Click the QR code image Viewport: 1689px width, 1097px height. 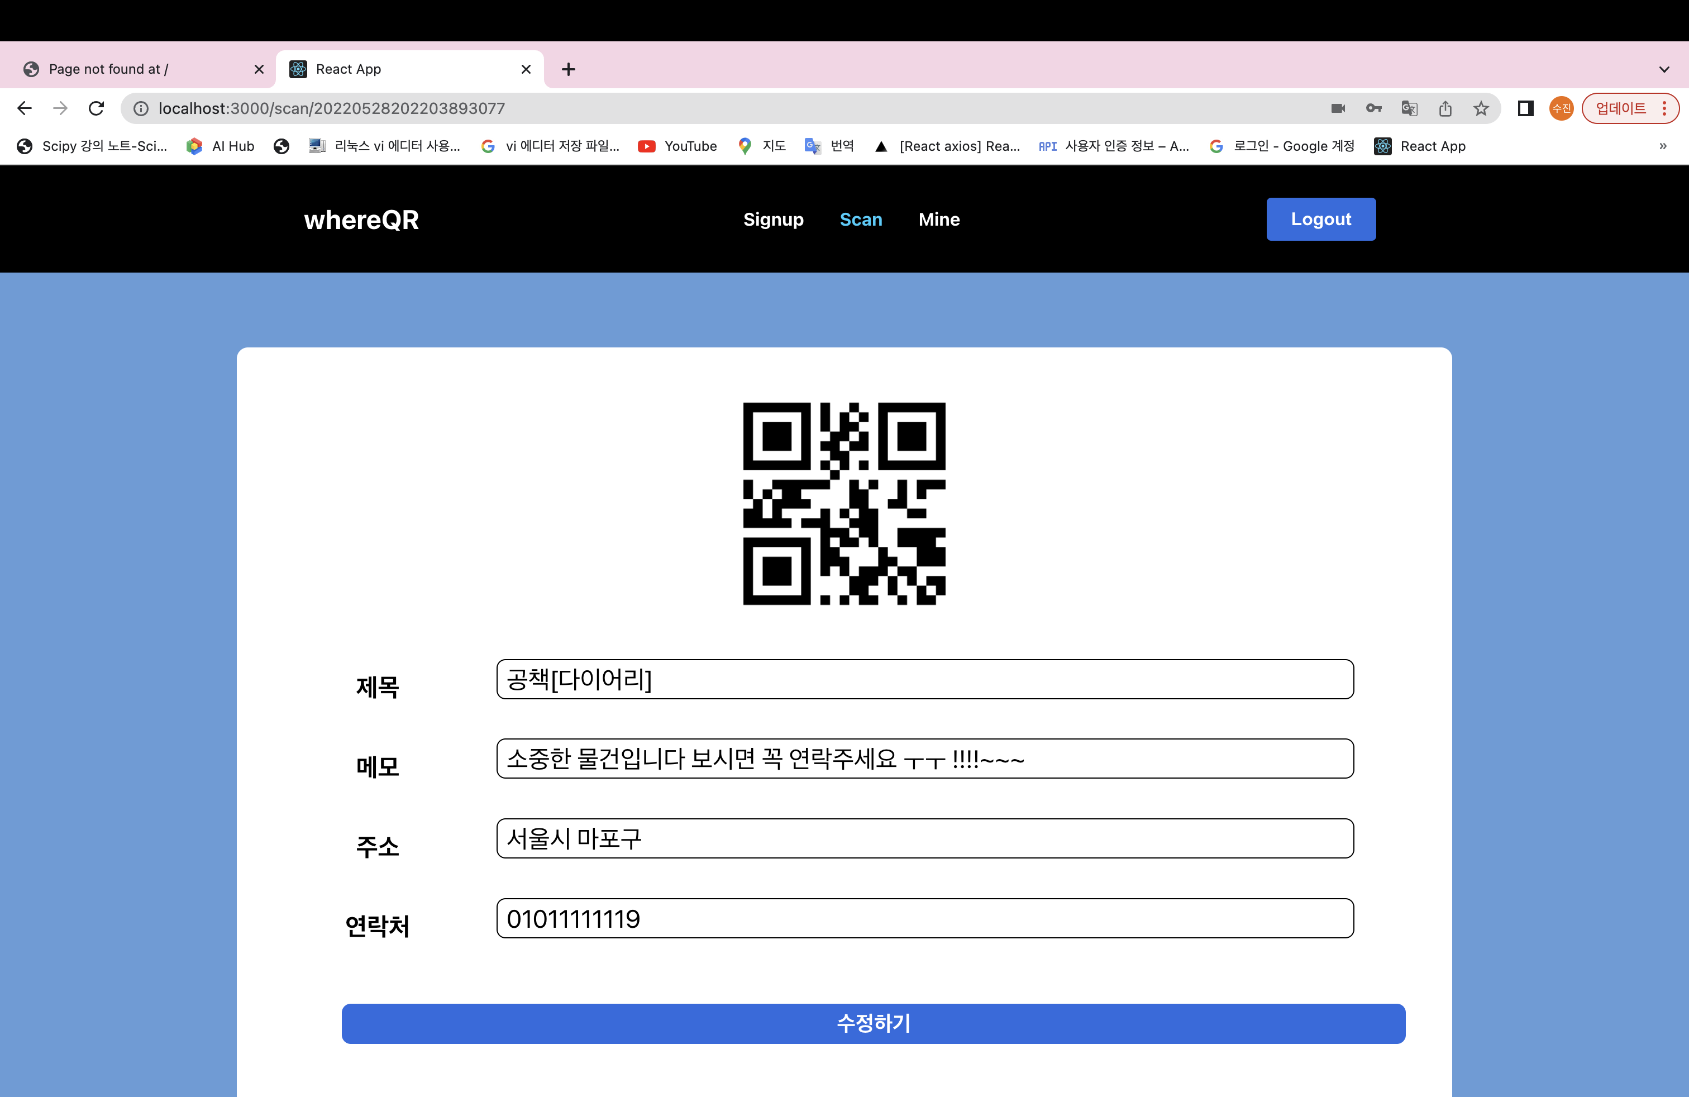[x=844, y=503]
